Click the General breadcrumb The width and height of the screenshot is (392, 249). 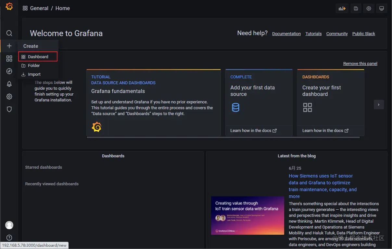coord(39,8)
